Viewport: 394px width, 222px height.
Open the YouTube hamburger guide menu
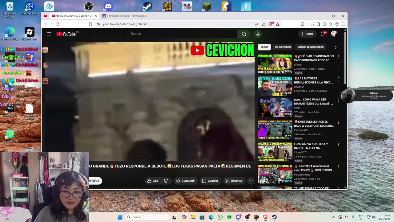pos(49,34)
